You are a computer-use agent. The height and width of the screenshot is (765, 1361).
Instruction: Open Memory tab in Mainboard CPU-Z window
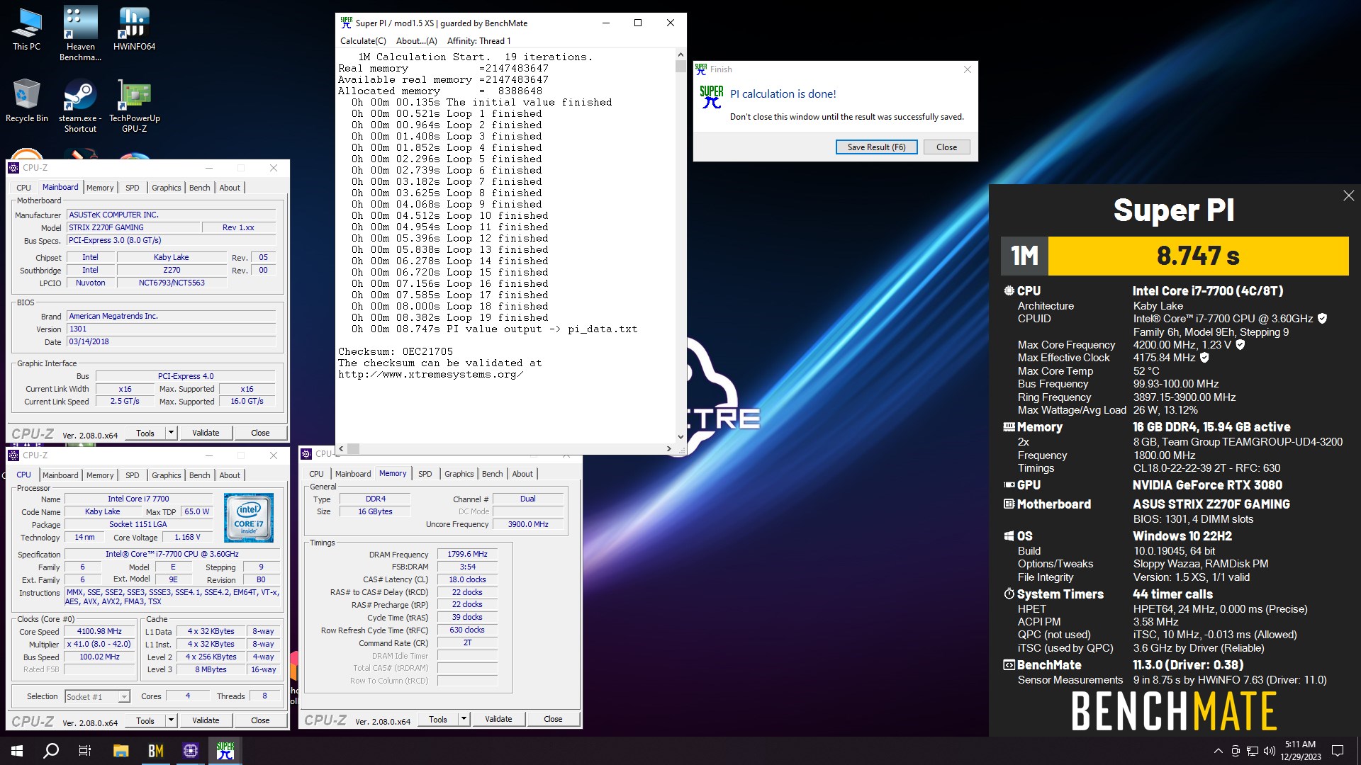point(100,188)
